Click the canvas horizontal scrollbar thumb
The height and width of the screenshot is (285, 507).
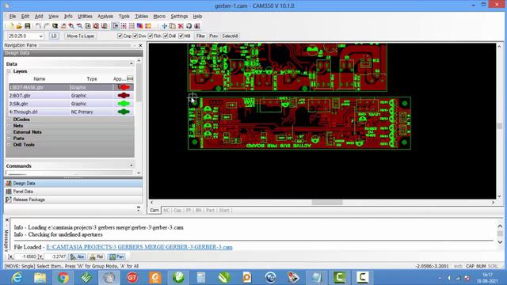click(x=327, y=203)
